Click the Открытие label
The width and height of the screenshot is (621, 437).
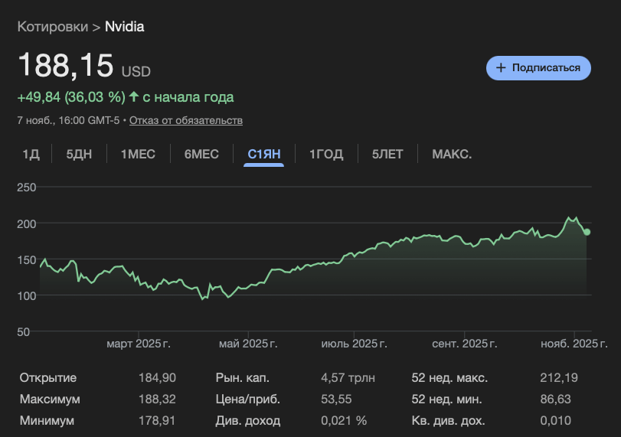[x=48, y=377]
